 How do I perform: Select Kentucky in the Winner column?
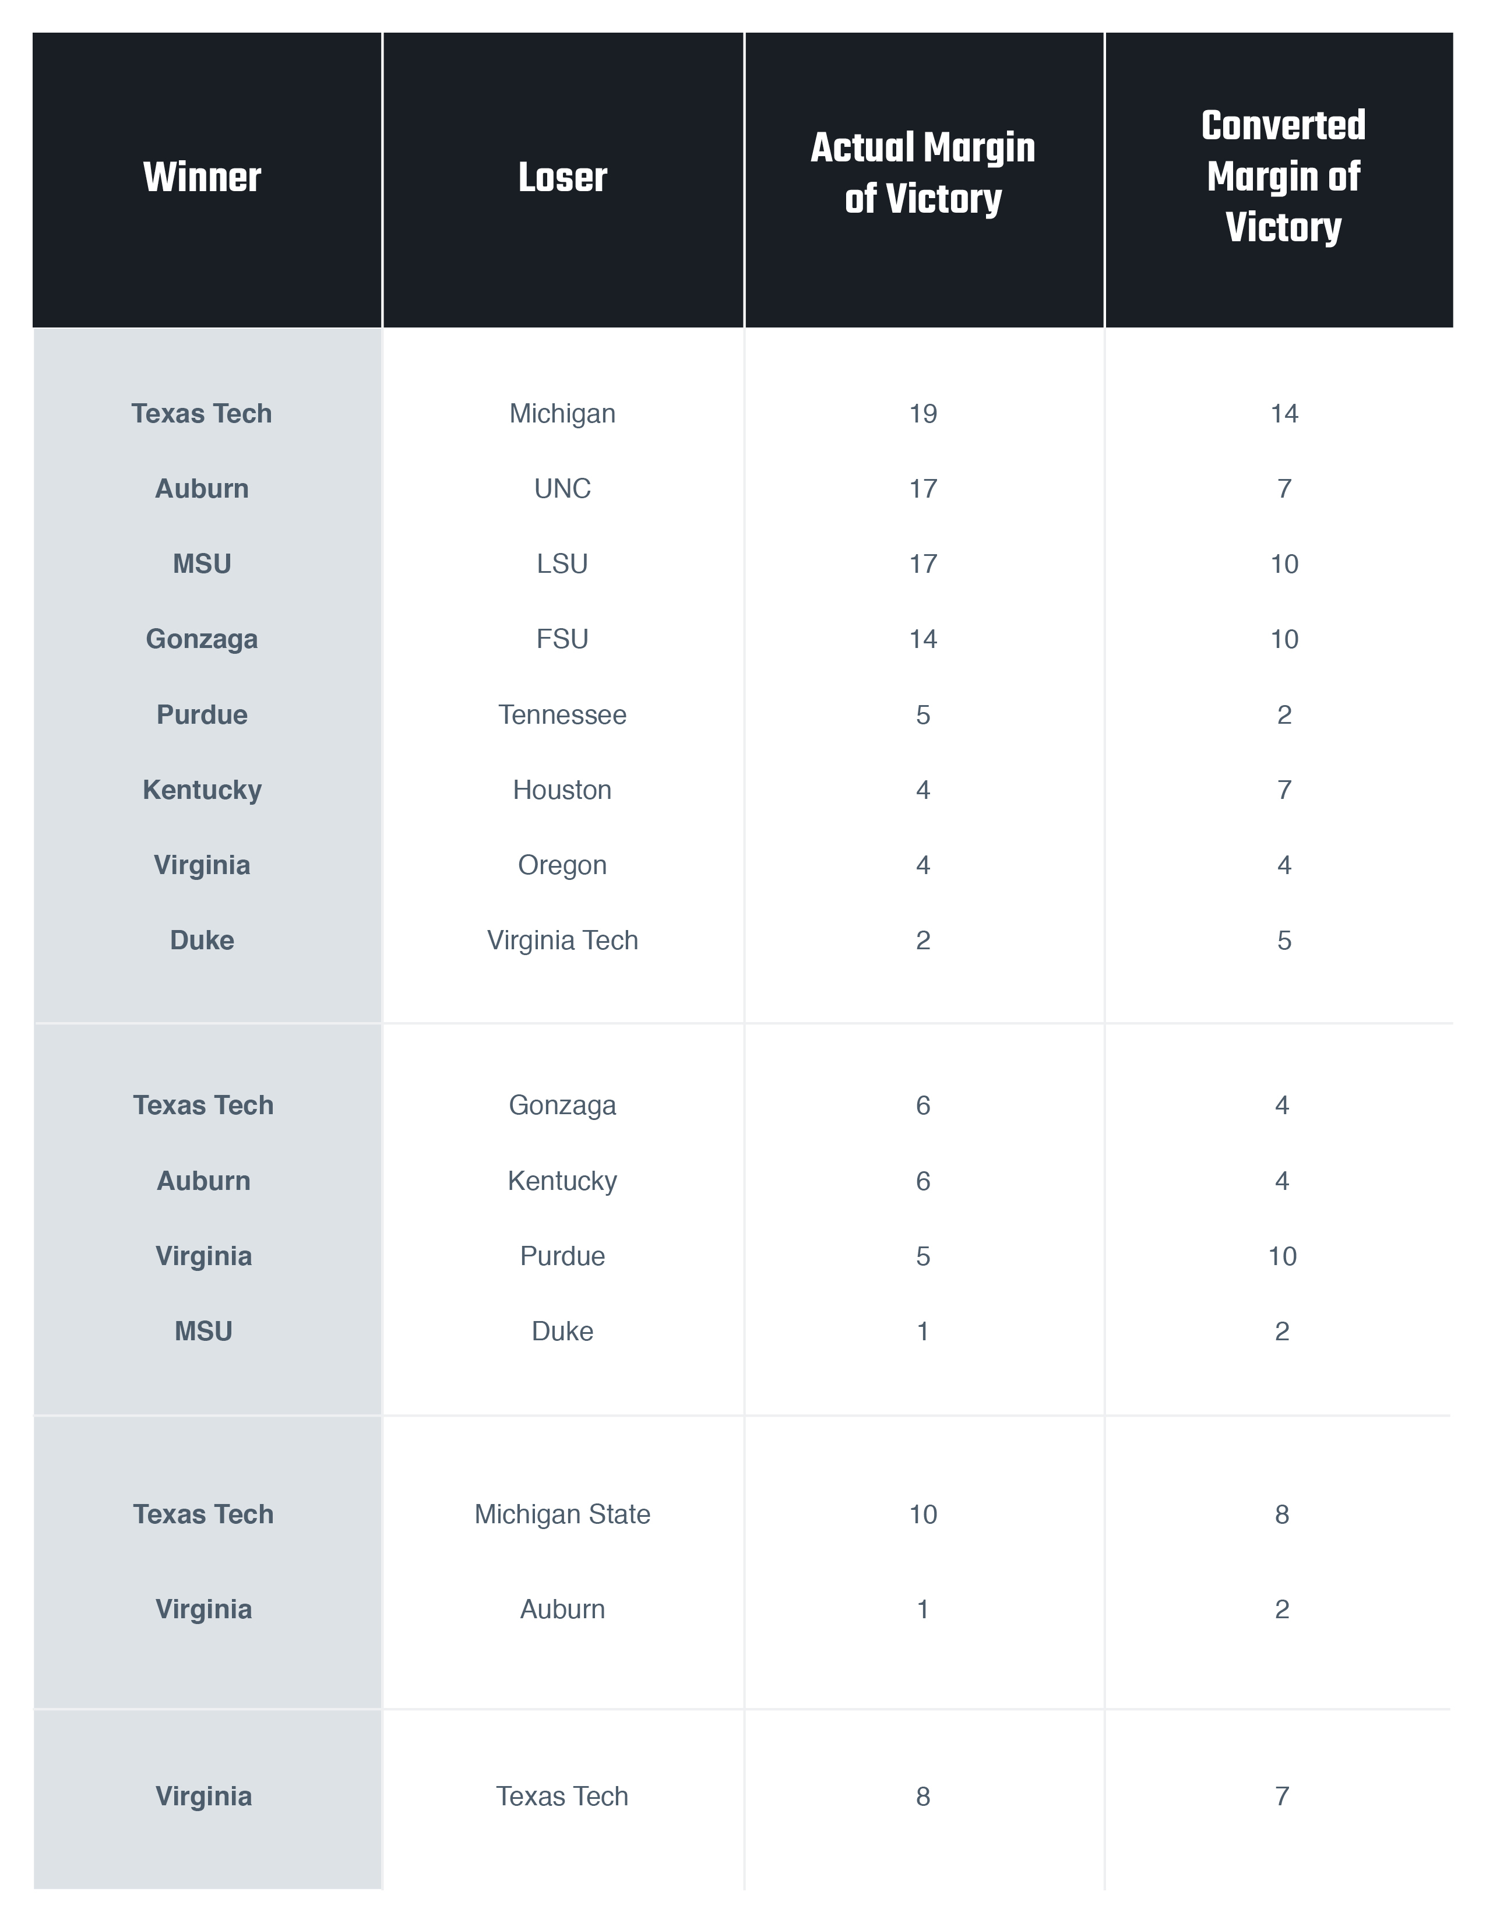click(x=202, y=790)
